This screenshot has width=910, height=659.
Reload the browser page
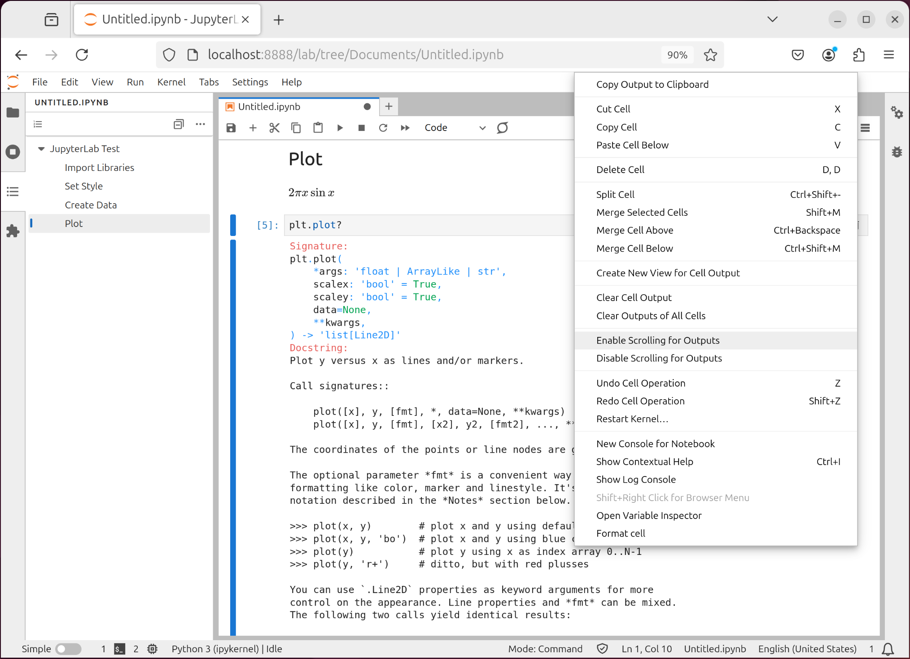(x=82, y=55)
